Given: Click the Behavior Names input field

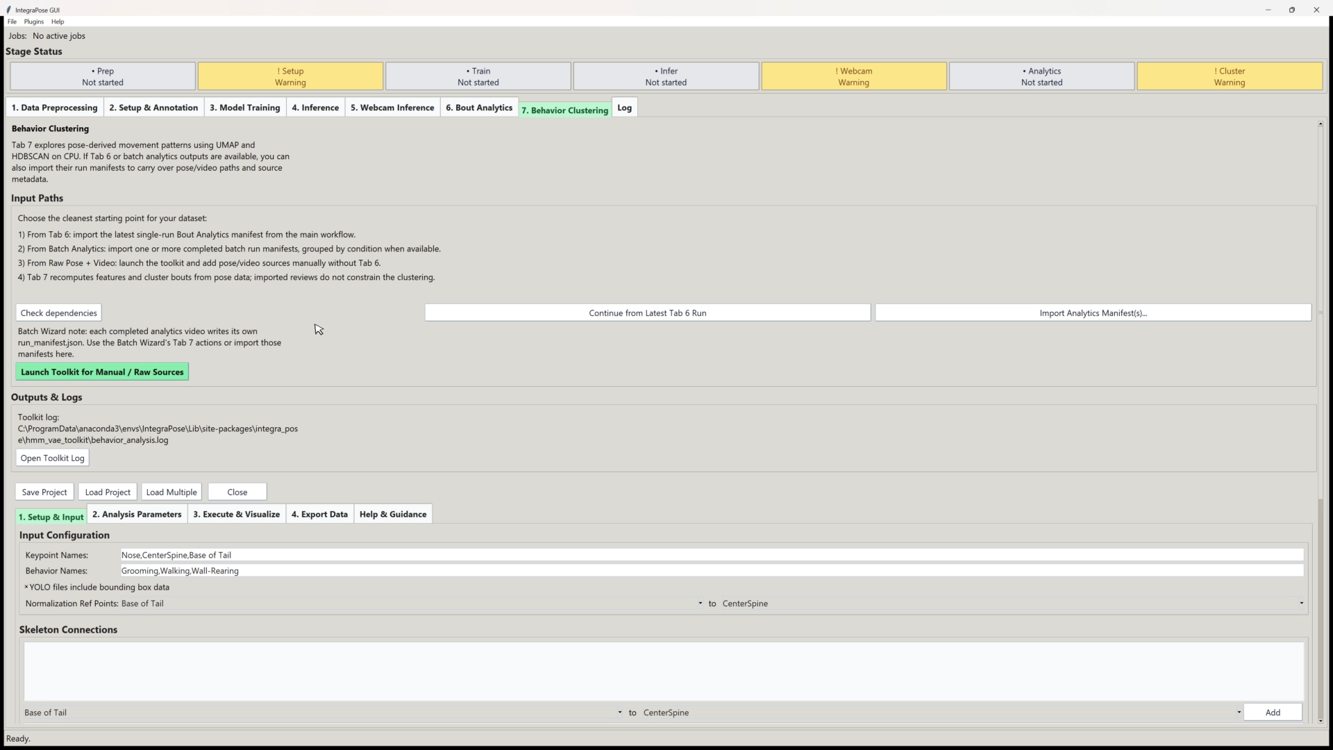Looking at the screenshot, I should [712, 571].
